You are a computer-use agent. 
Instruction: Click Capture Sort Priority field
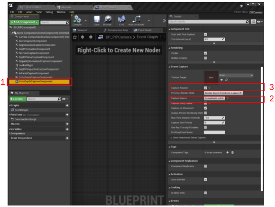tap(214, 123)
